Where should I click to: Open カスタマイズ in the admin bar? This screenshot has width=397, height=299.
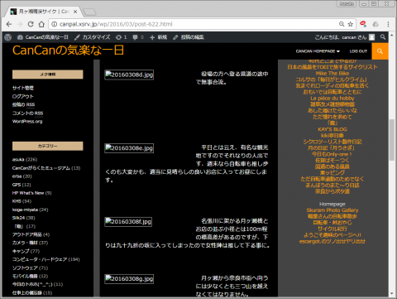(x=93, y=37)
